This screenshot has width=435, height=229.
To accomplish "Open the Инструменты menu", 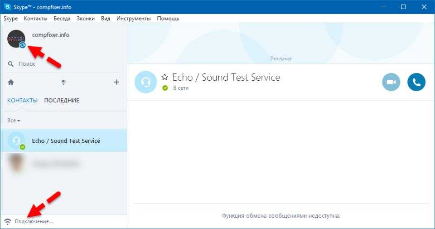I will point(133,19).
